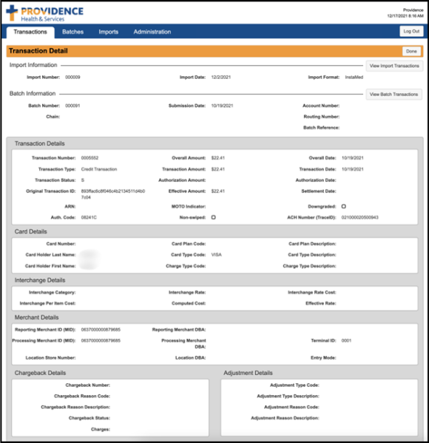The image size is (429, 443).
Task: Select the ACH Number 021000020500943
Action: [x=360, y=217]
